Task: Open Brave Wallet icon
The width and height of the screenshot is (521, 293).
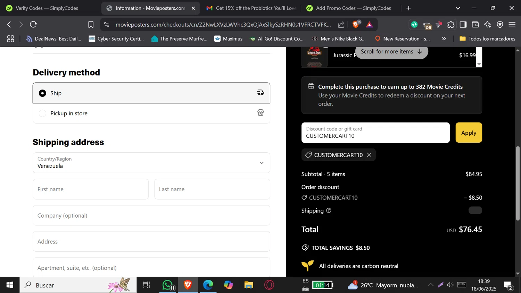Action: coord(475,25)
